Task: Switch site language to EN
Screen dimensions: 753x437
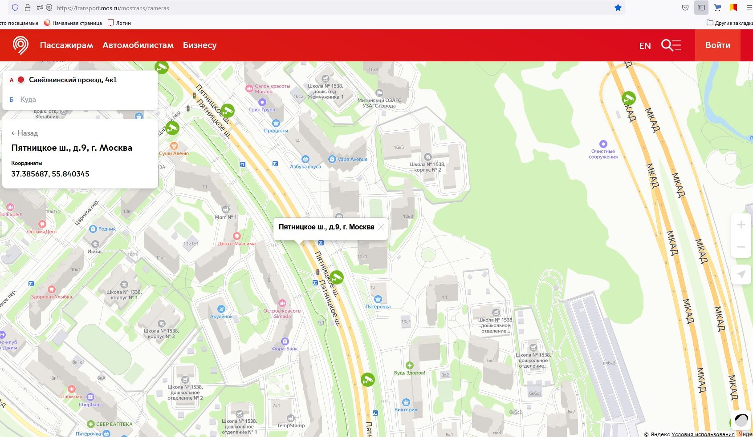Action: [645, 46]
